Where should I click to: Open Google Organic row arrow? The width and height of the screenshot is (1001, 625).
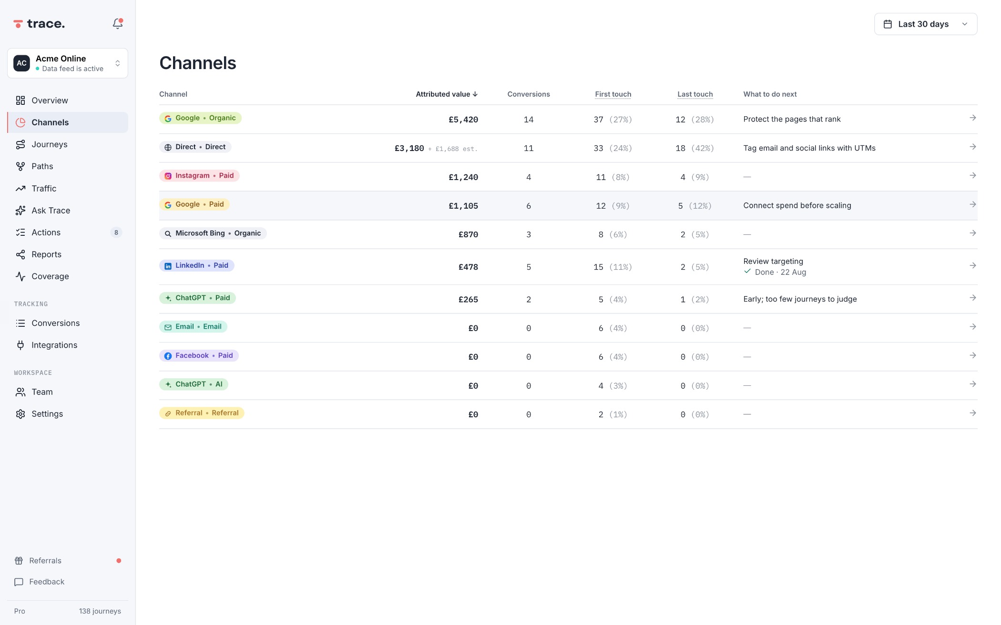[x=973, y=118]
